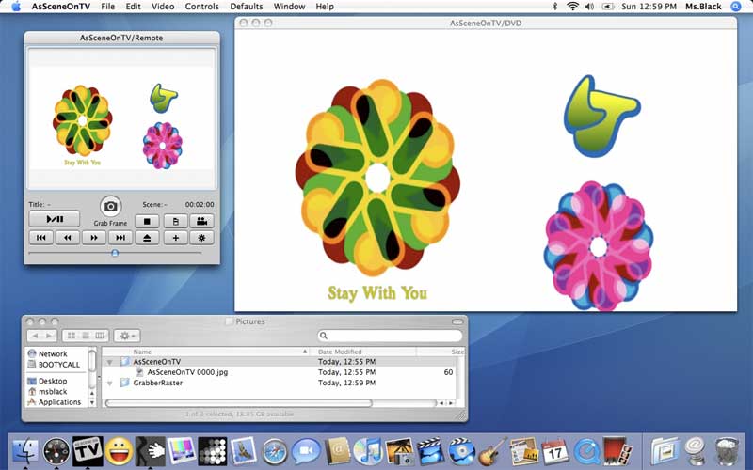Open the Controls menu in menu bar
The width and height of the screenshot is (753, 470).
coord(201,7)
